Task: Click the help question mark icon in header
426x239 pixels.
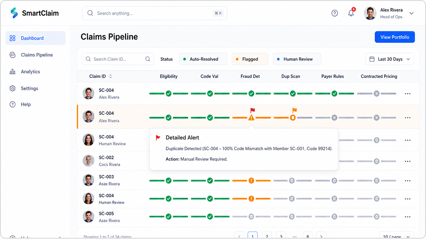Action: click(334, 13)
